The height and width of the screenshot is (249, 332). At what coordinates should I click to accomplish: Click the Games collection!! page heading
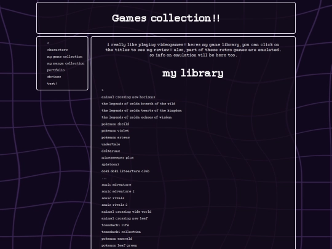coord(166,18)
